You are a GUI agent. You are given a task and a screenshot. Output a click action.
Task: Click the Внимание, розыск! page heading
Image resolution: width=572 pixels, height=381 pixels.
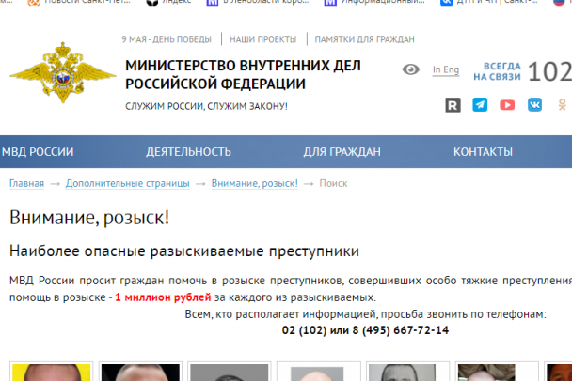tap(89, 218)
